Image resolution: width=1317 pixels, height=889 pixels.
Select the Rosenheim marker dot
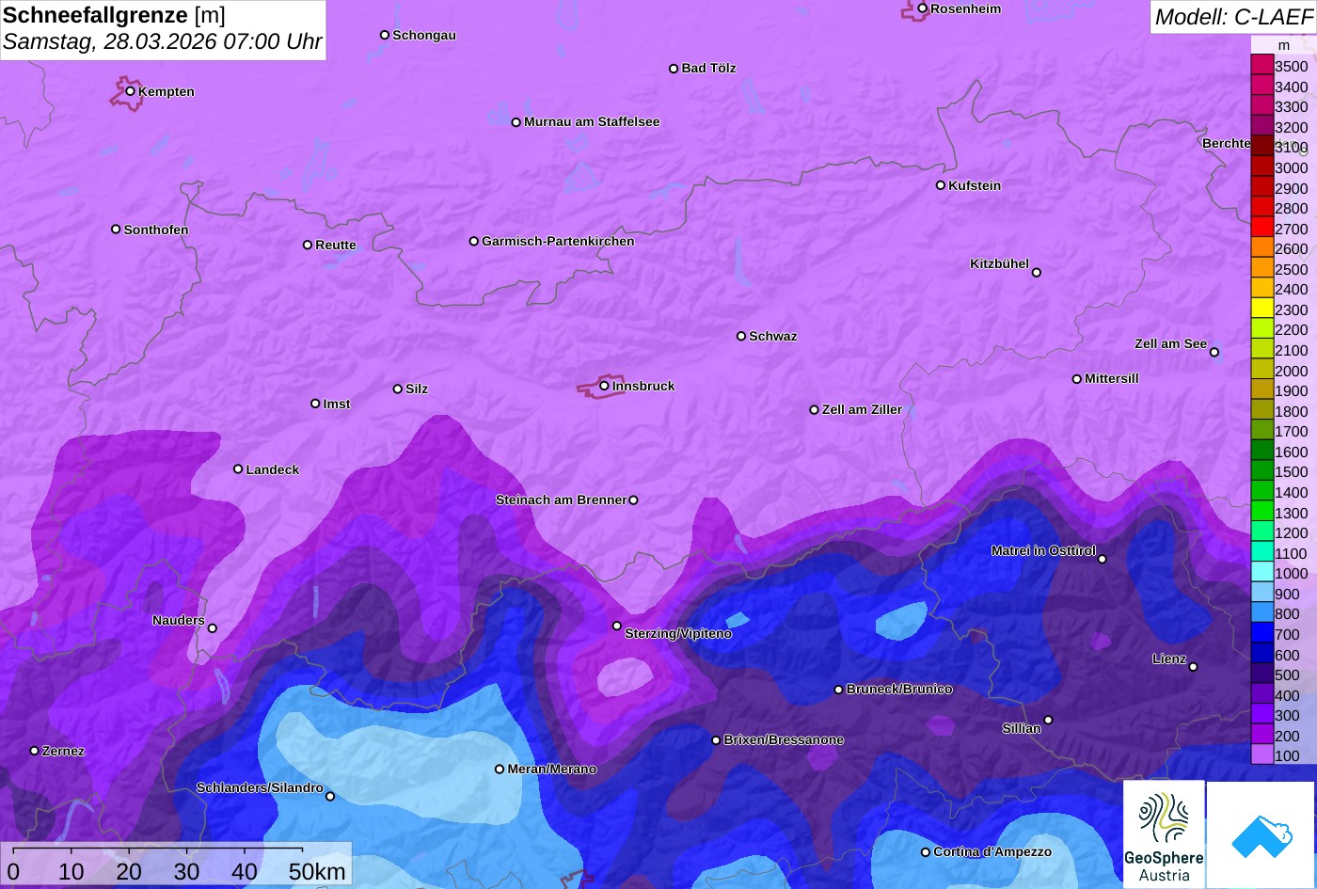click(x=922, y=8)
